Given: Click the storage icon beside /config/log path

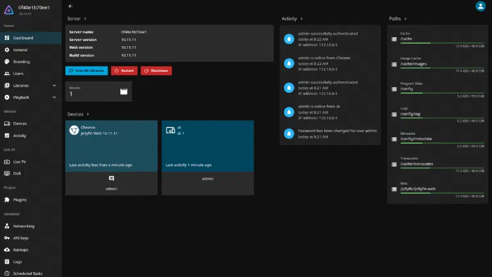Looking at the screenshot, I should coord(394,114).
